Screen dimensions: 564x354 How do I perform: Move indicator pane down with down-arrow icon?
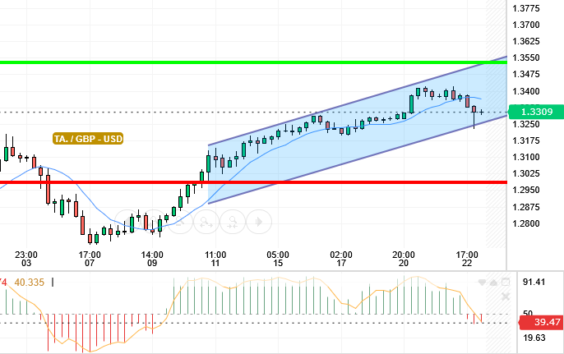pos(482,283)
